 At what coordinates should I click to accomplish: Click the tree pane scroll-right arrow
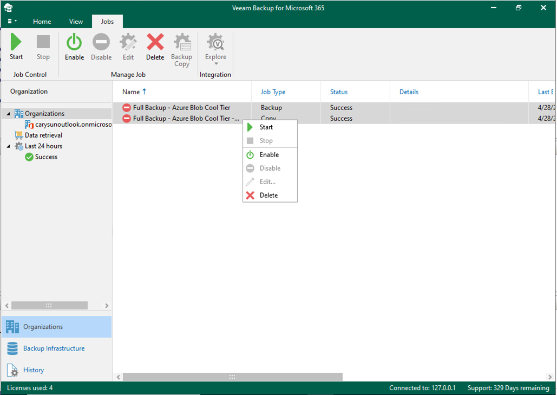pyautogui.click(x=107, y=306)
